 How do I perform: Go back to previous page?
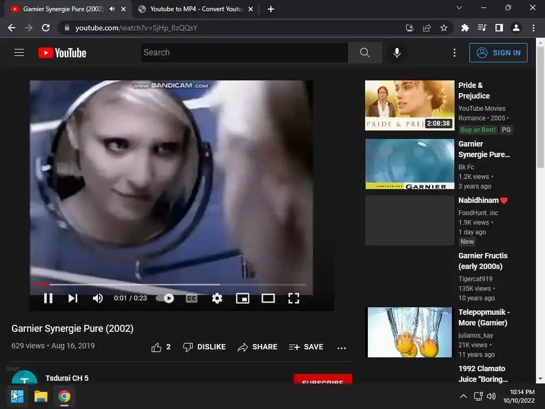[x=12, y=28]
